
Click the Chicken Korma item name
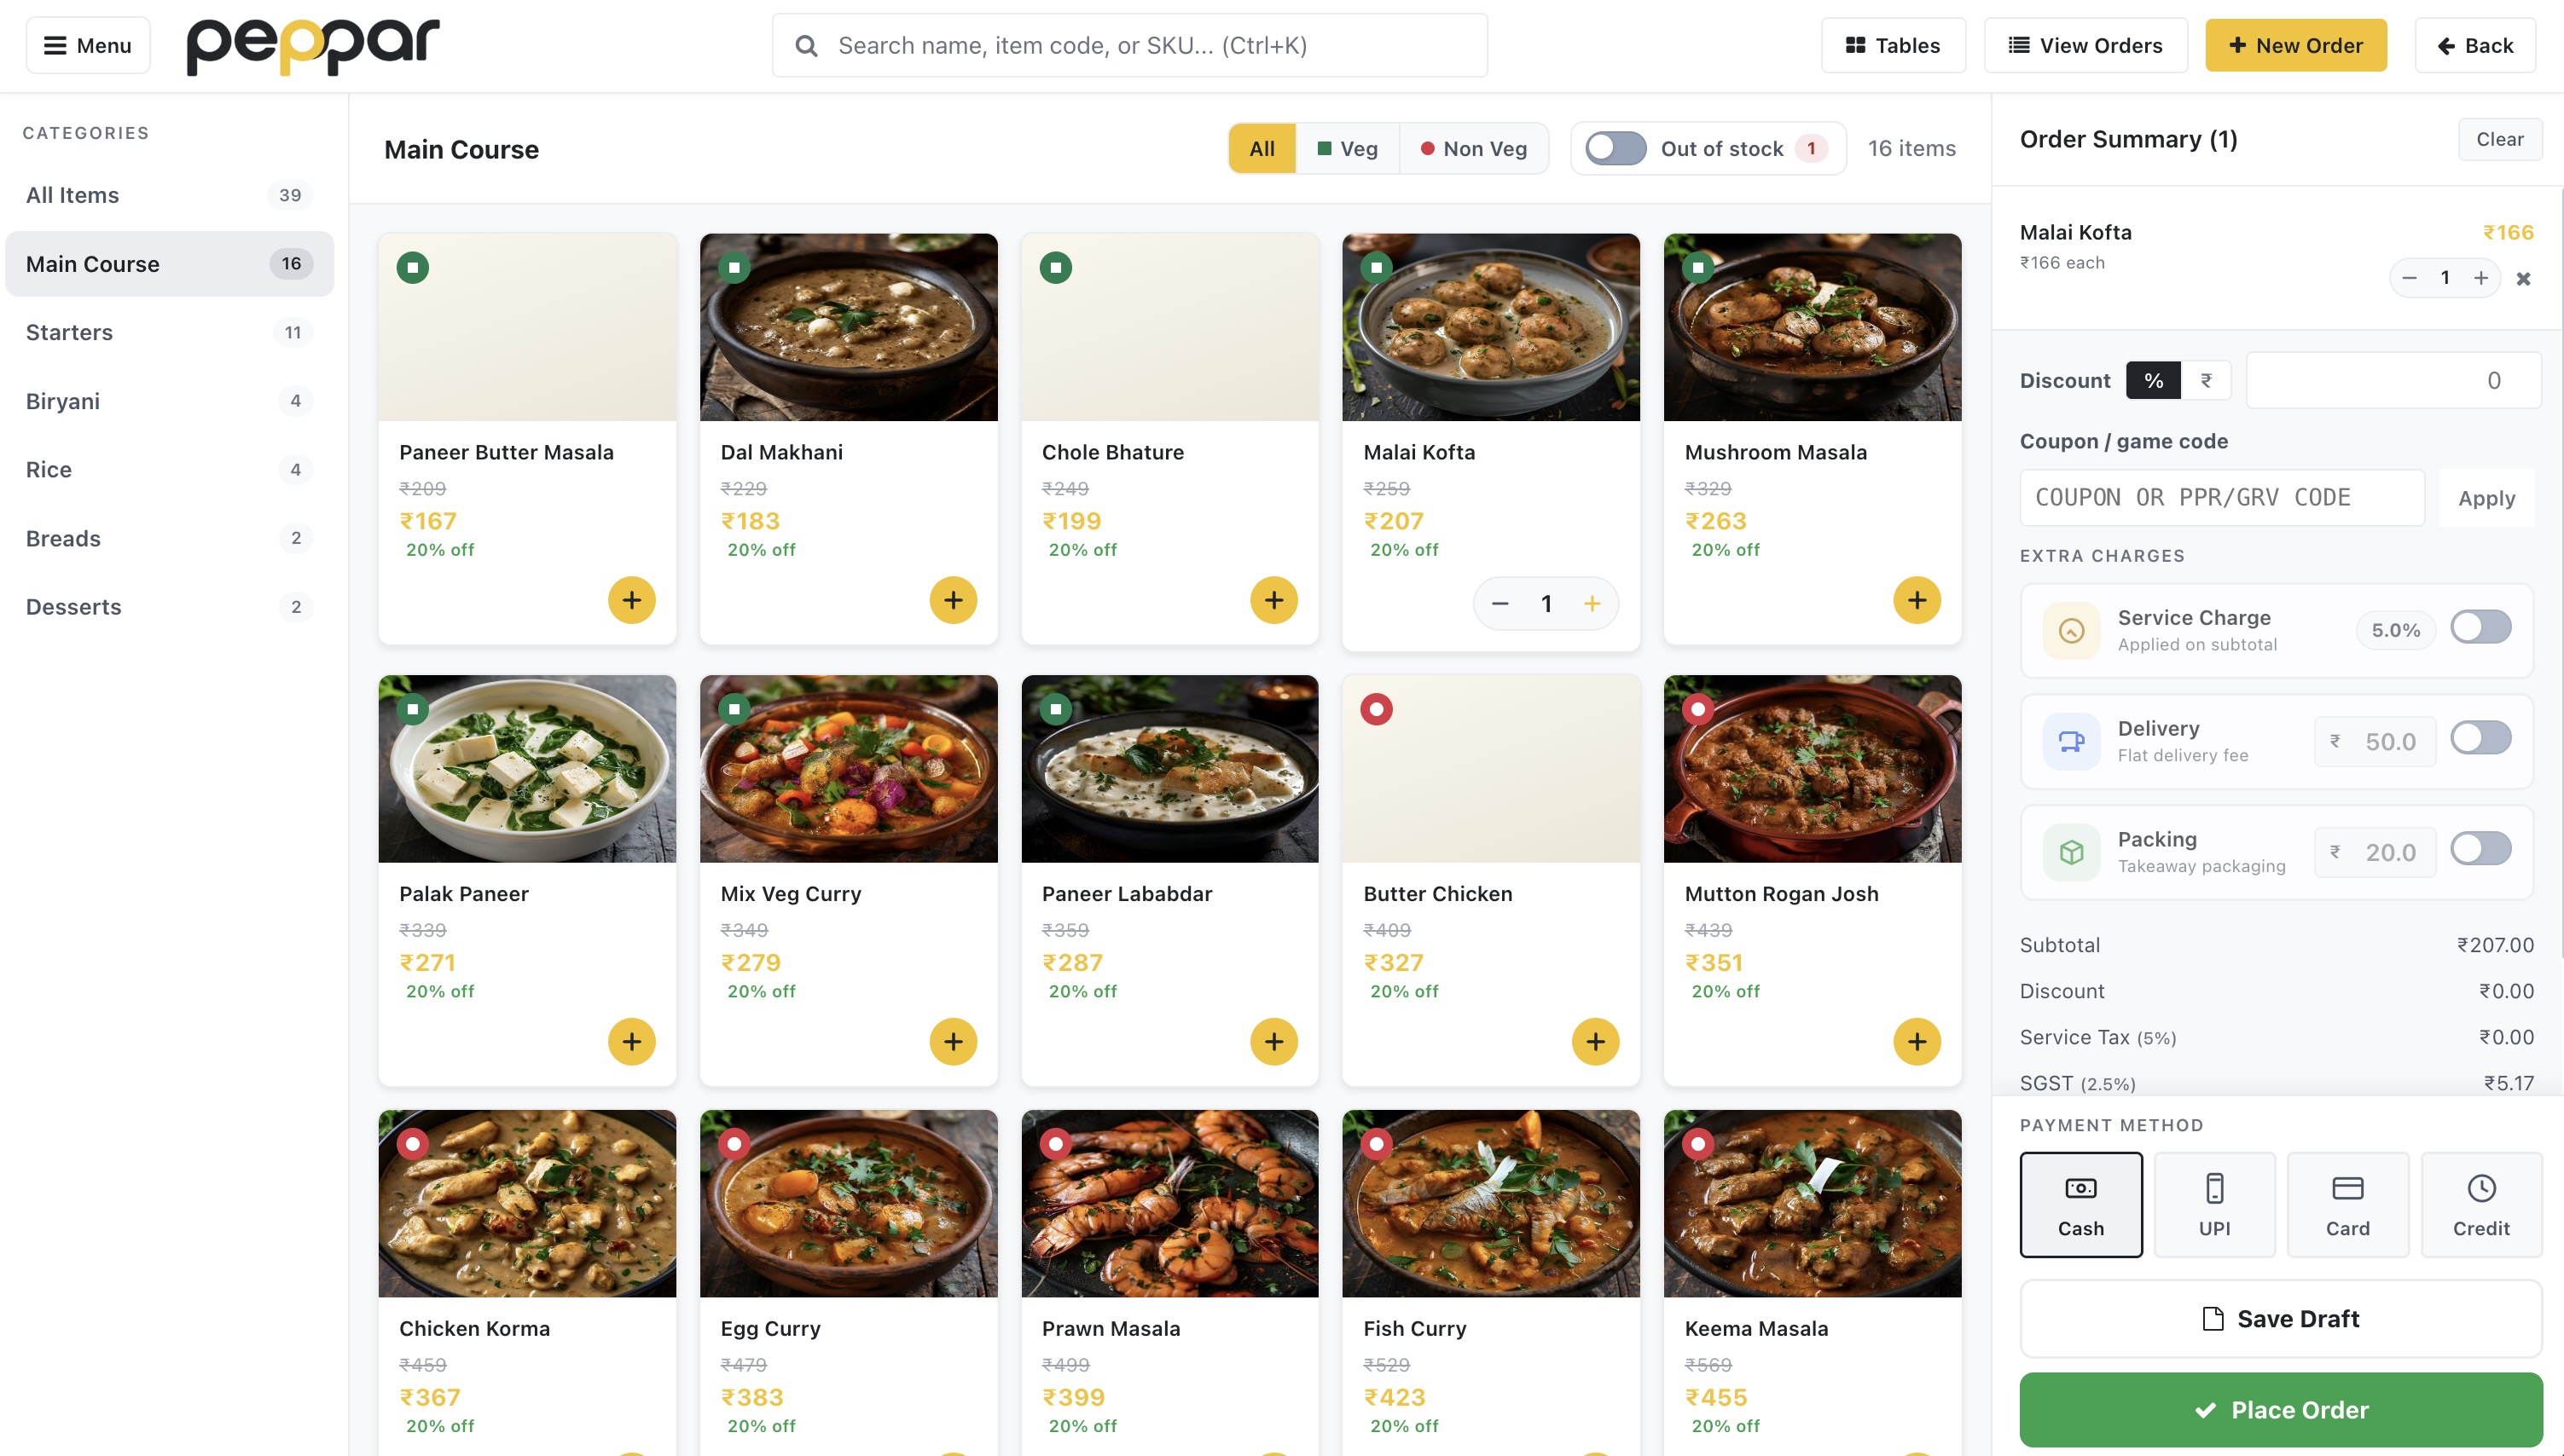coord(474,1329)
